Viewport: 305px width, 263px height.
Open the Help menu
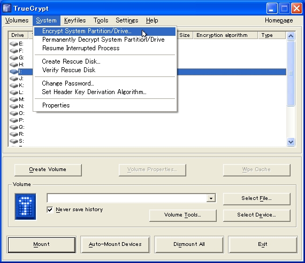[x=152, y=20]
